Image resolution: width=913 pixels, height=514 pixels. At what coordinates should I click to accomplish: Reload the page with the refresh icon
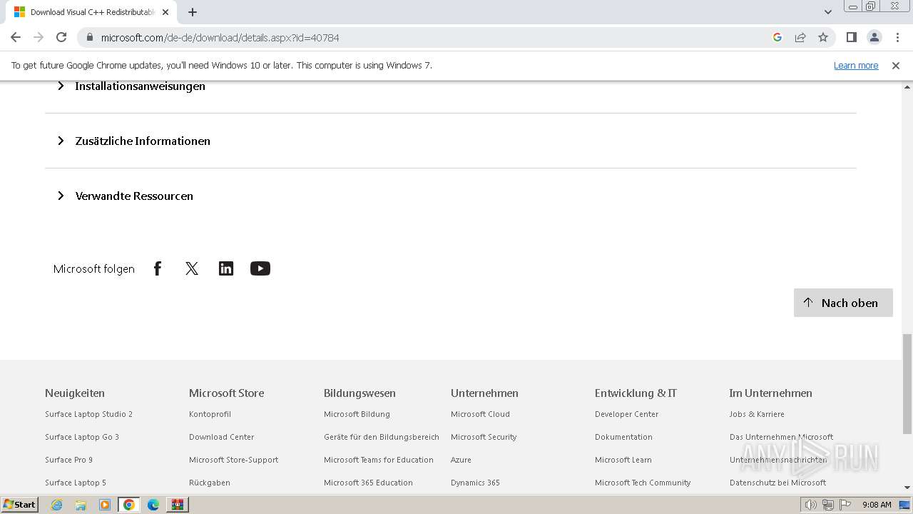pyautogui.click(x=61, y=37)
